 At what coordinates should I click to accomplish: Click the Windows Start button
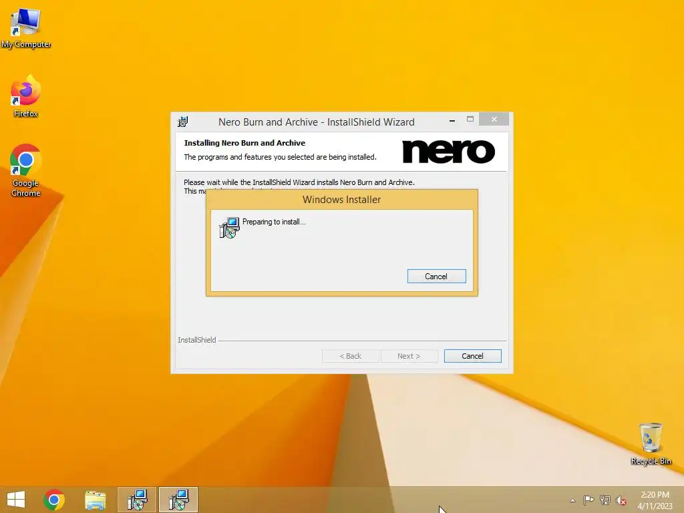coord(16,500)
